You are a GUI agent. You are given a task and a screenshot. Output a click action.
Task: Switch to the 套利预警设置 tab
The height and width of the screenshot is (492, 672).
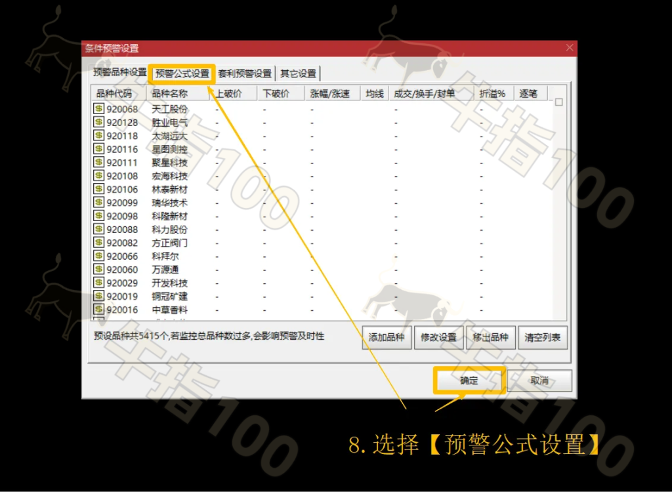245,73
